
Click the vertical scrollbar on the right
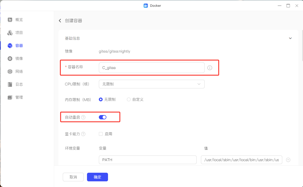pyautogui.click(x=302, y=46)
